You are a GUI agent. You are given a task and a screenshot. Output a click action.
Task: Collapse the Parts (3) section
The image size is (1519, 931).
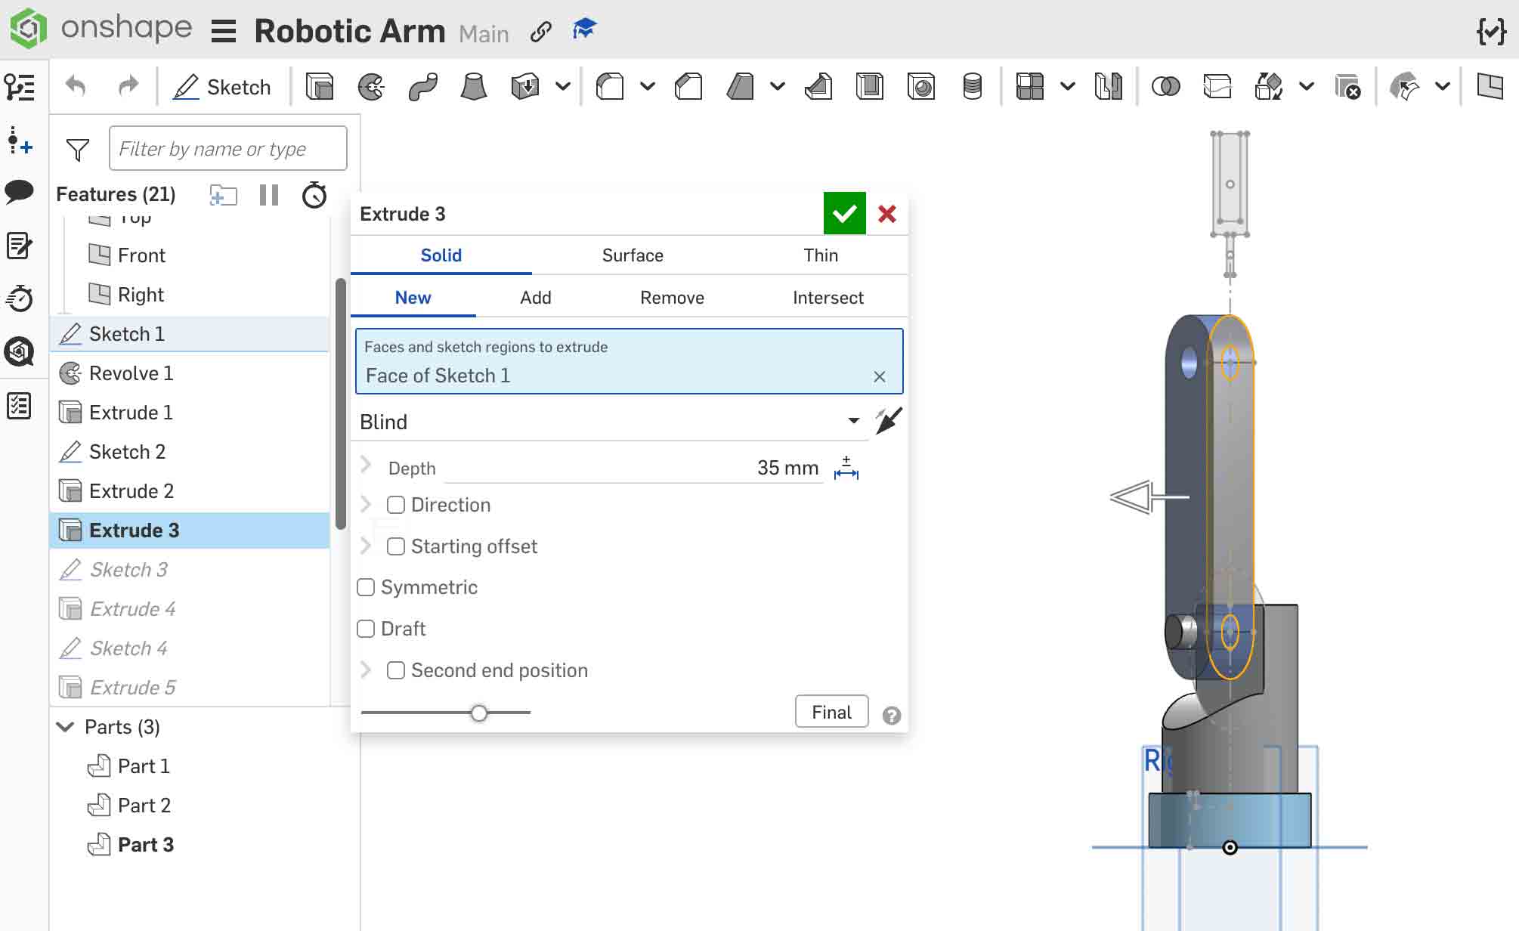click(65, 726)
